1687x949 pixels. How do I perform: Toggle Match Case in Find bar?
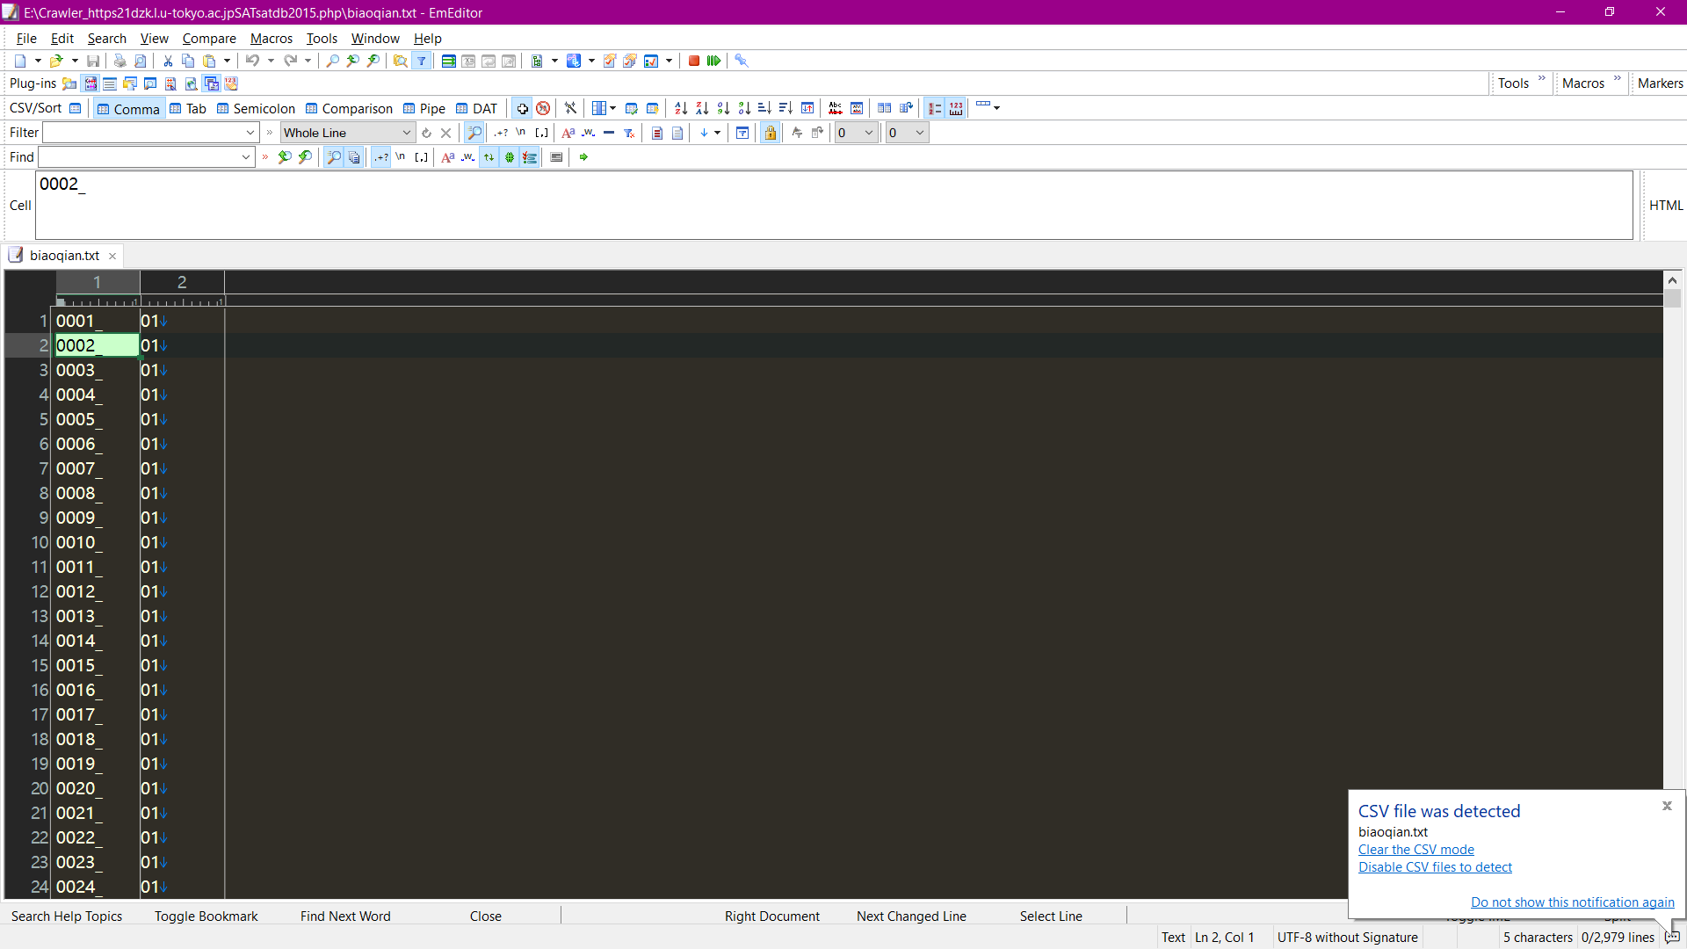tap(448, 157)
